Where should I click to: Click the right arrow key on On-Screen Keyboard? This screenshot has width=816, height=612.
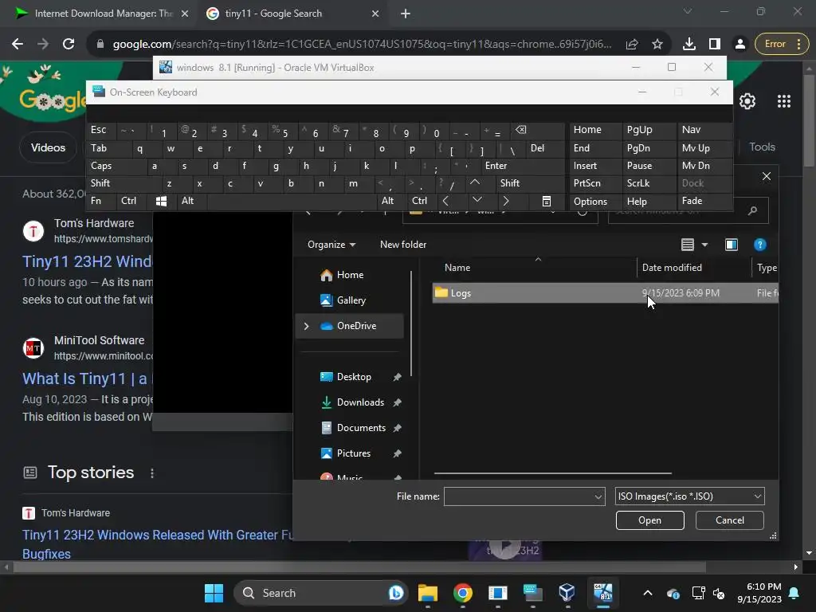click(x=506, y=202)
